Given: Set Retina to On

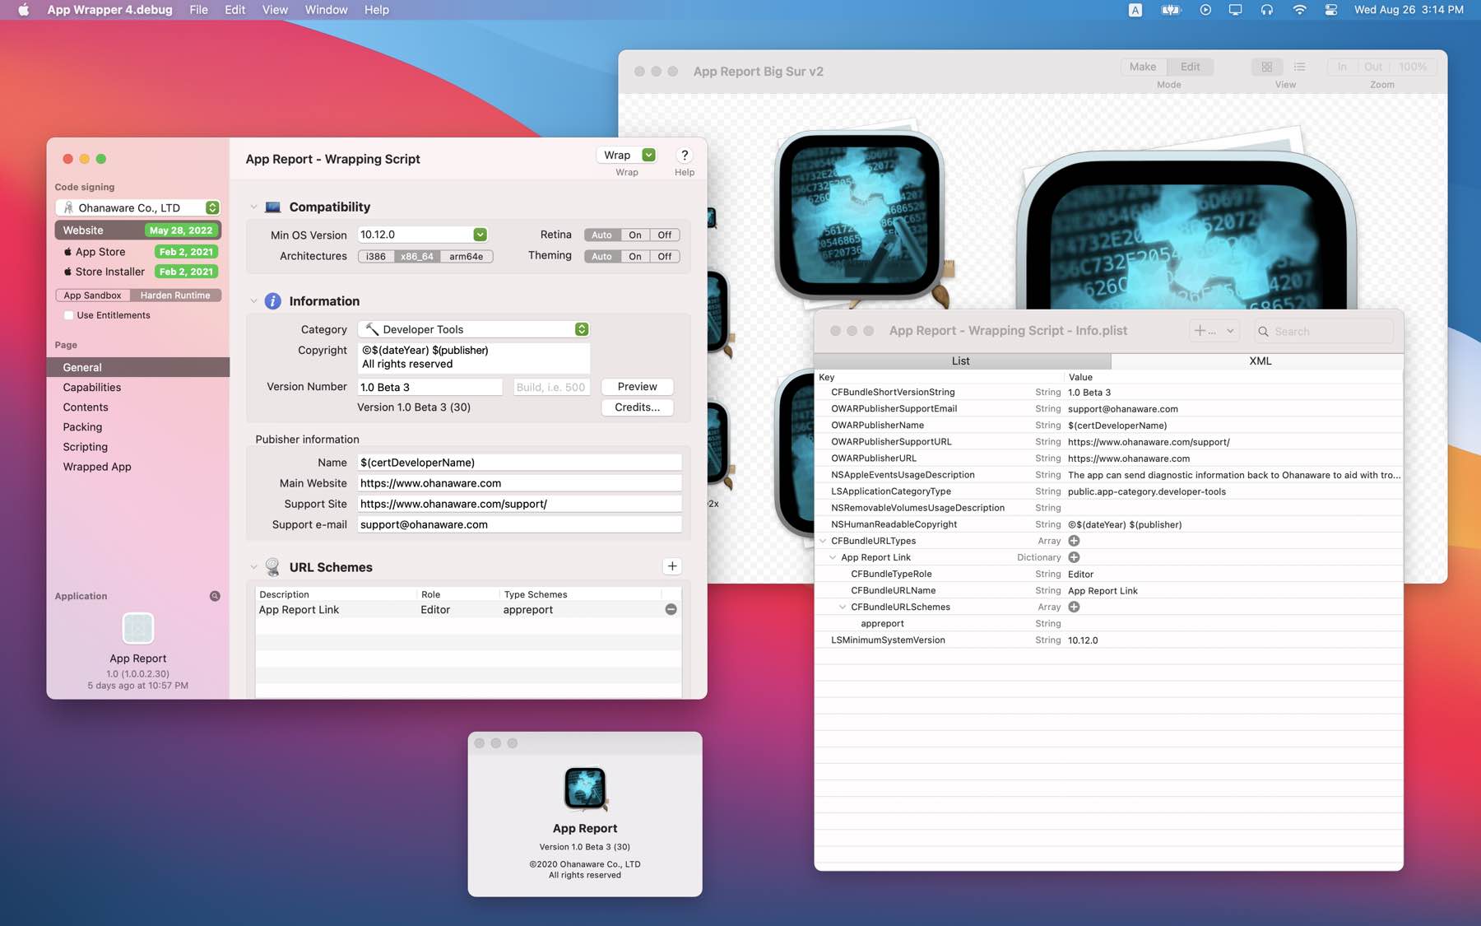Looking at the screenshot, I should [635, 235].
